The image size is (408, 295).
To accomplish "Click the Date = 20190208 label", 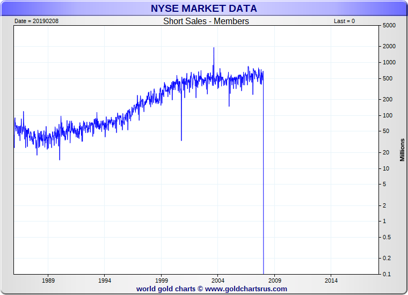I will pos(37,21).
